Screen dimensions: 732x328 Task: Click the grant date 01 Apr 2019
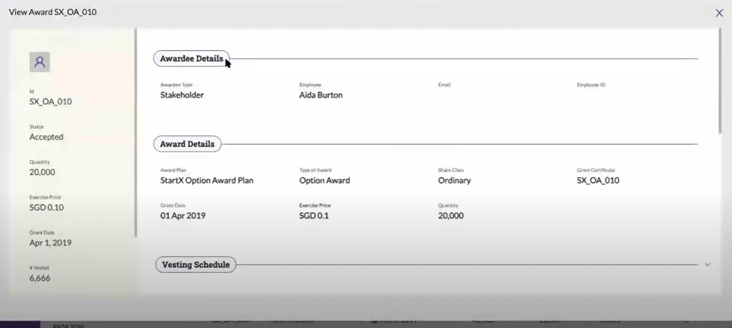coord(183,216)
